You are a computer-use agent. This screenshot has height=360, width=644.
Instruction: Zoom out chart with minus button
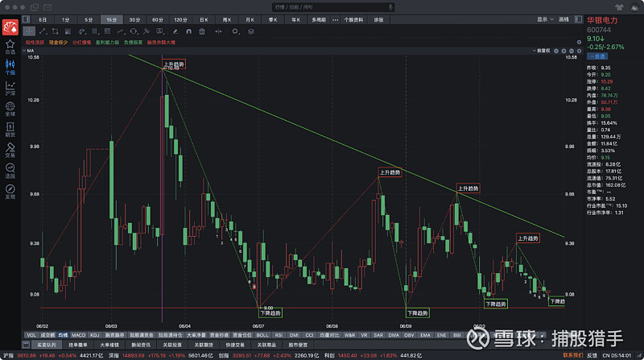pyautogui.click(x=572, y=51)
